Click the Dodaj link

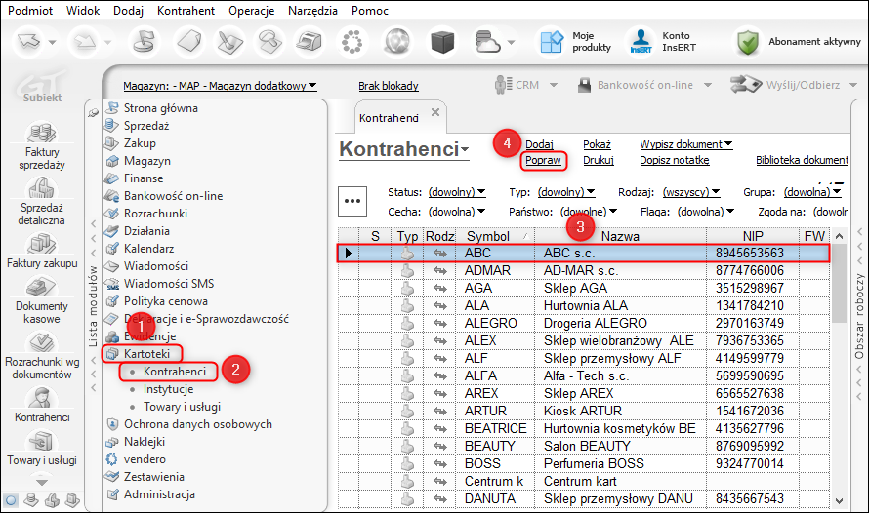pyautogui.click(x=539, y=144)
